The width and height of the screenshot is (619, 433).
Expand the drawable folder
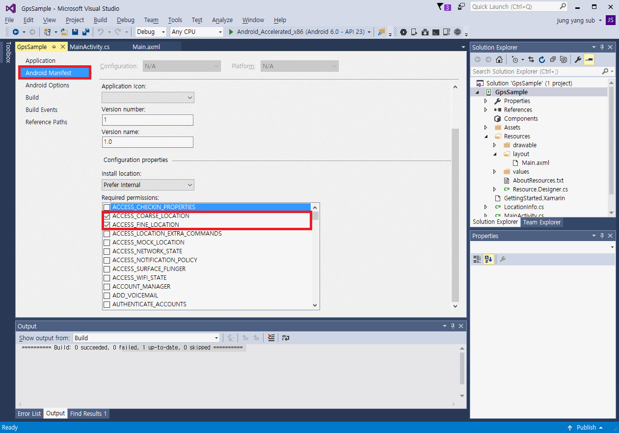coord(495,145)
